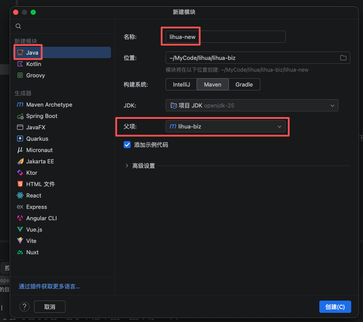This screenshot has width=363, height=322.
Task: Open the 通过插件获取更多语言 link
Action: pos(49,287)
